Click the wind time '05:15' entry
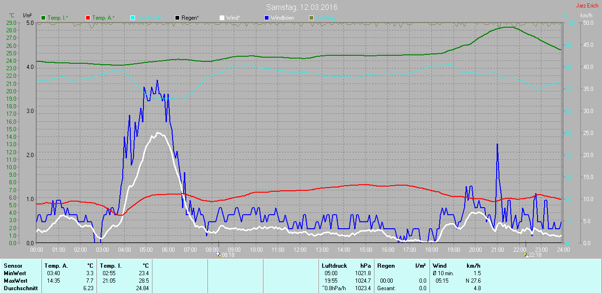The height and width of the screenshot is (293, 602). click(x=442, y=280)
